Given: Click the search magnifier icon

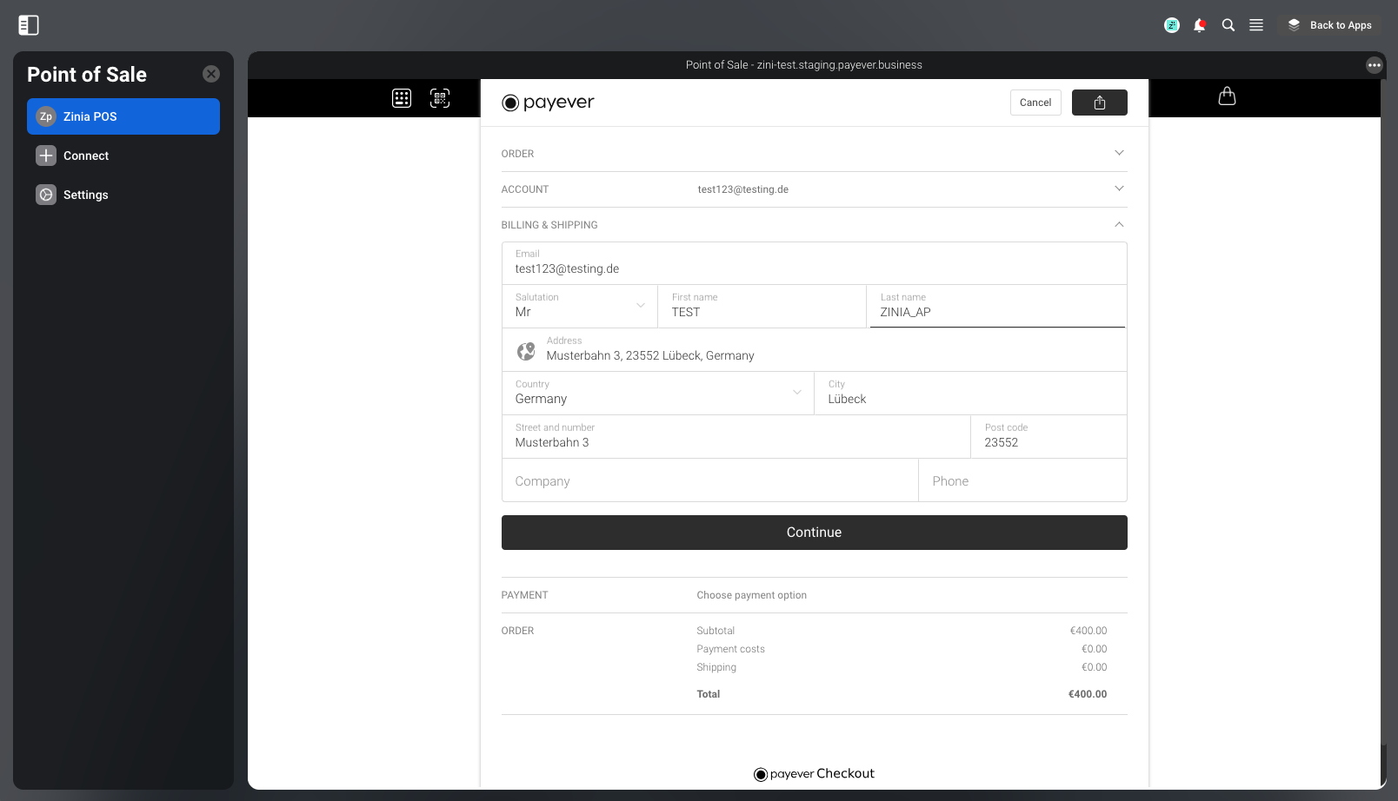Looking at the screenshot, I should coord(1228,25).
